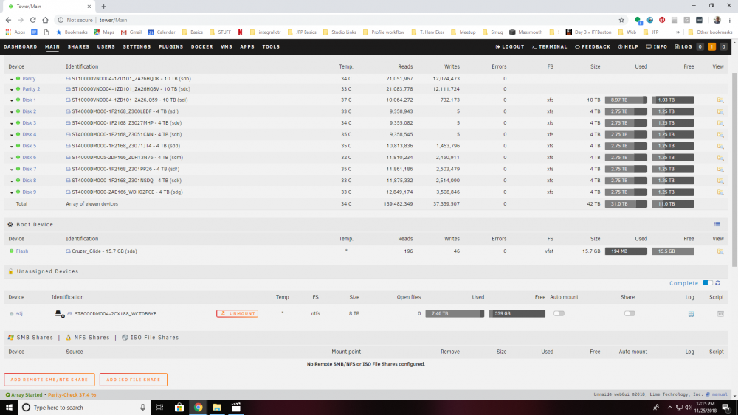
Task: Open the VMs menu
Action: [227, 46]
